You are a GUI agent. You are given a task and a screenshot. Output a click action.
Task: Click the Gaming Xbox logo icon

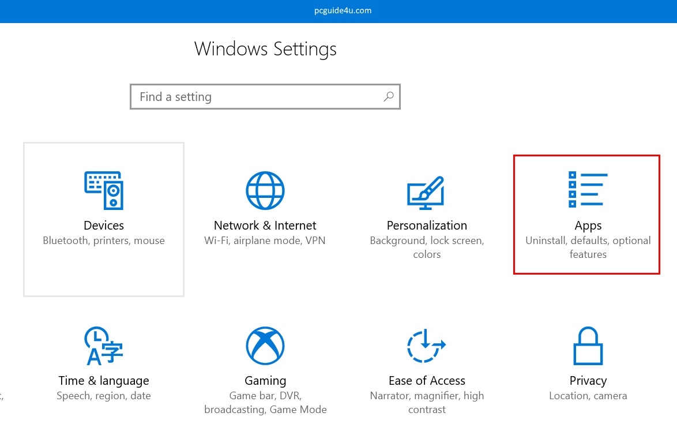point(265,346)
